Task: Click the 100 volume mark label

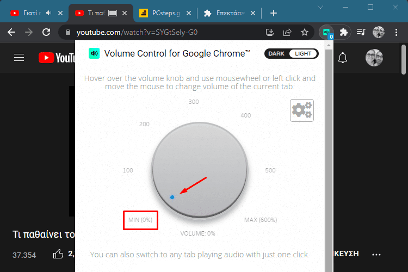Action: click(x=128, y=170)
